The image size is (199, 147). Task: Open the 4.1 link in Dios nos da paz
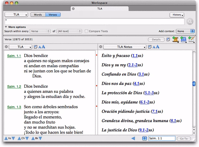click(137, 83)
